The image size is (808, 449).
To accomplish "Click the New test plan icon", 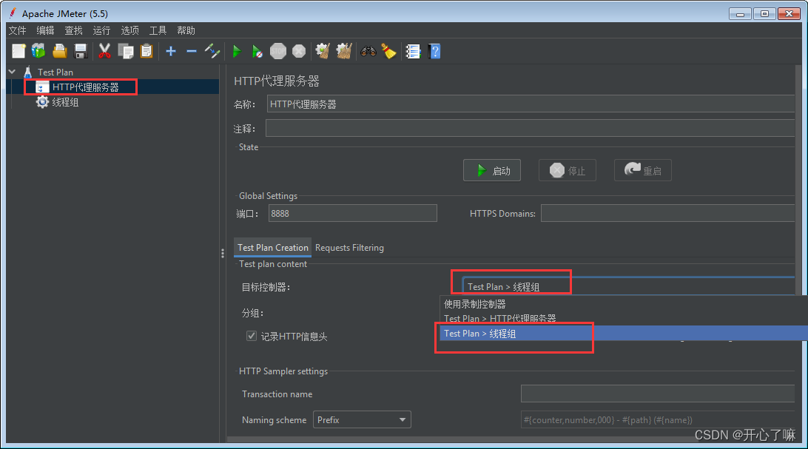I will click(18, 51).
